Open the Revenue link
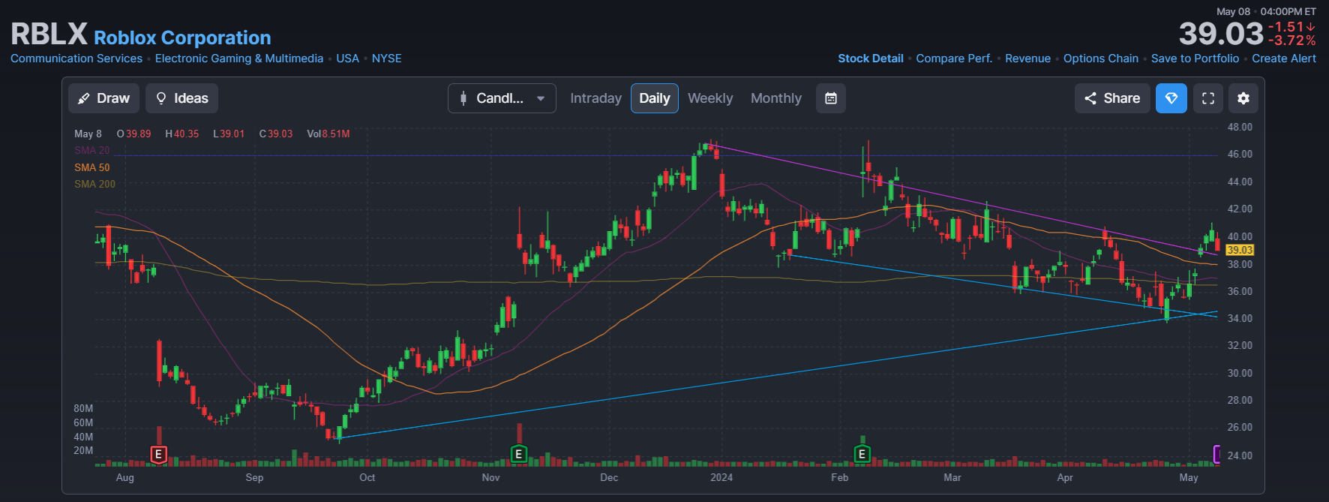 coord(1027,59)
